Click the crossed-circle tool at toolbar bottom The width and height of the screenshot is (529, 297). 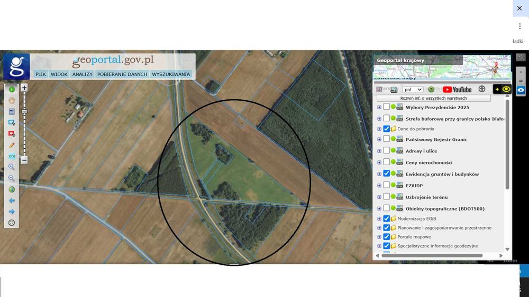pos(12,223)
